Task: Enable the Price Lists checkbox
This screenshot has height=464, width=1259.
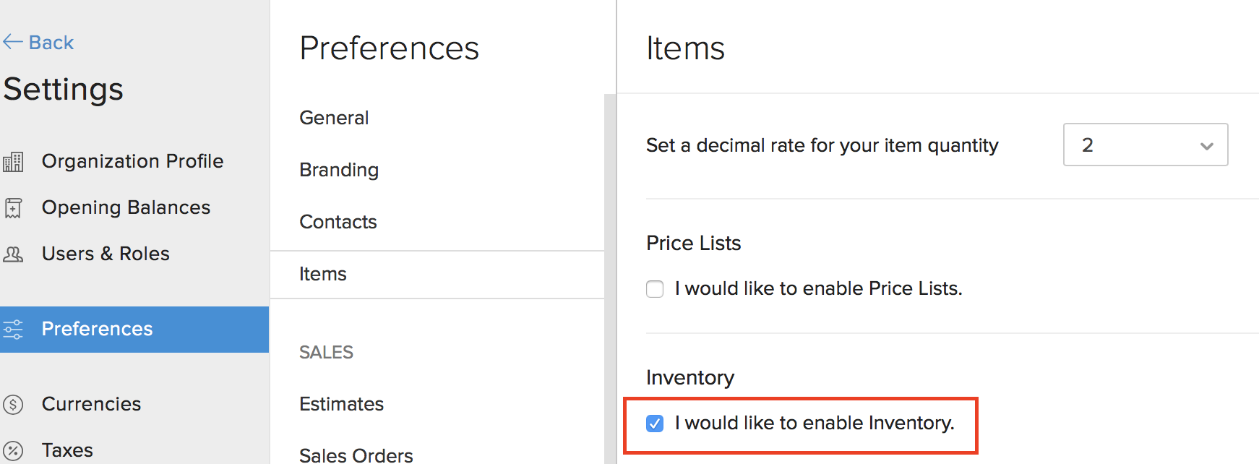Action: [655, 289]
